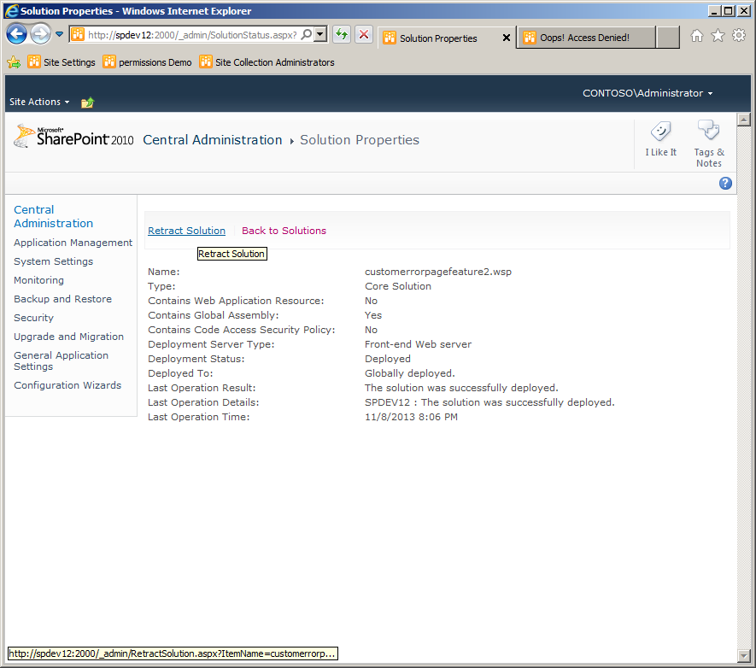Open the blue Help question mark icon

point(725,183)
